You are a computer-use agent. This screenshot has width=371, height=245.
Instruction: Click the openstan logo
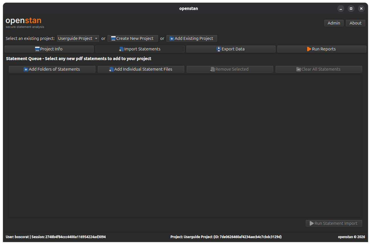(x=25, y=23)
